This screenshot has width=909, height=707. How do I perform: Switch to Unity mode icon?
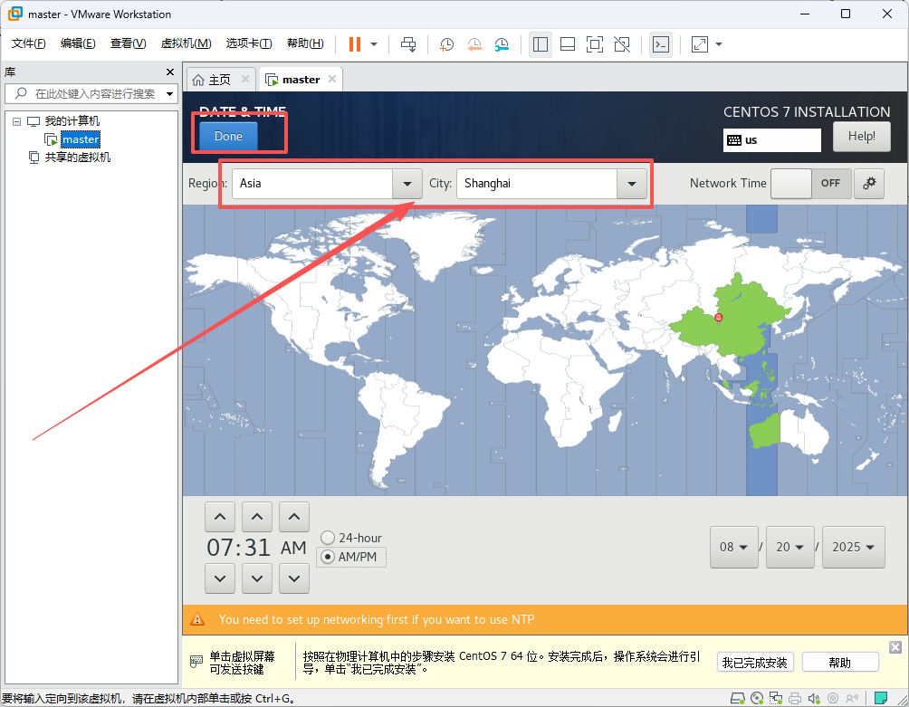(x=622, y=44)
